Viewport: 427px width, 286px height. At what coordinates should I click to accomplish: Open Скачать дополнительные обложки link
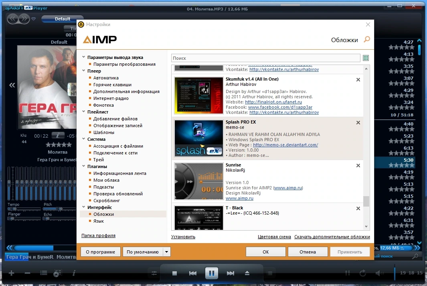point(332,237)
